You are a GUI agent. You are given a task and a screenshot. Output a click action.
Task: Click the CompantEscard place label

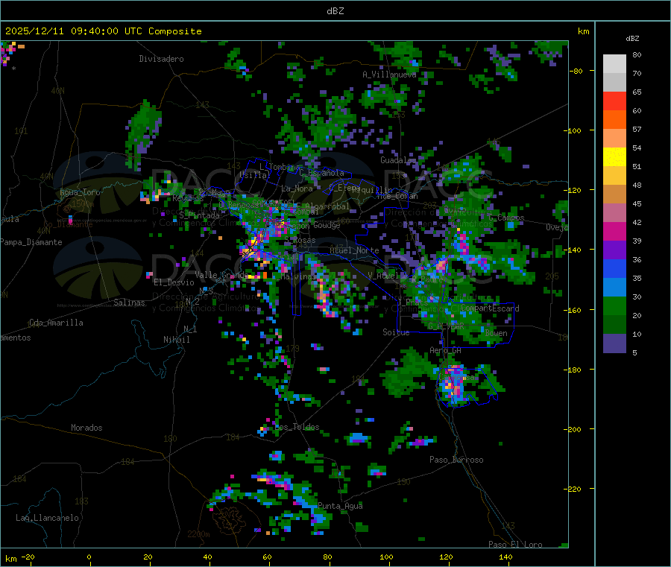coord(490,308)
